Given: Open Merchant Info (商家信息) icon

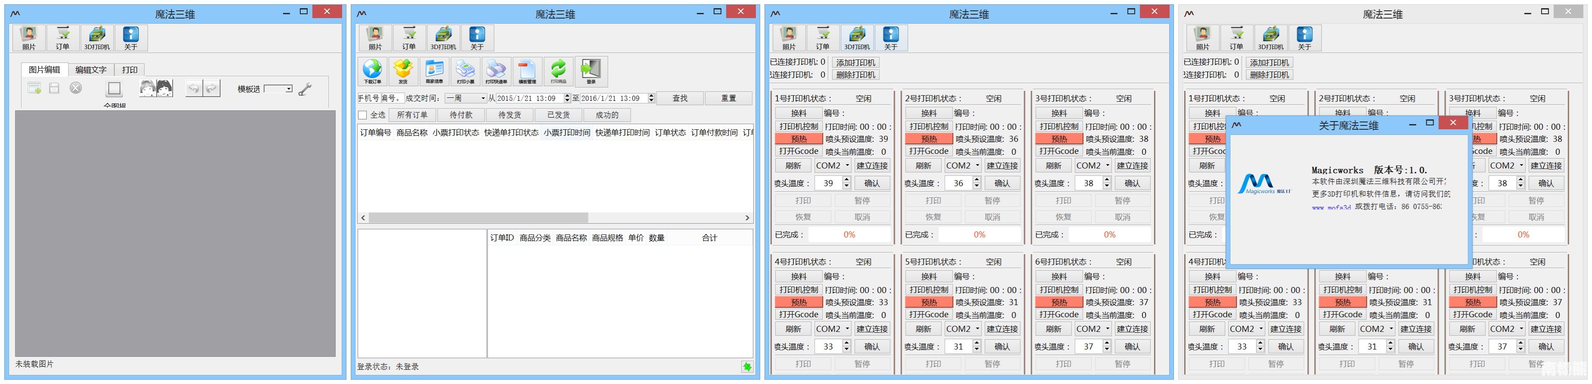Looking at the screenshot, I should [434, 72].
